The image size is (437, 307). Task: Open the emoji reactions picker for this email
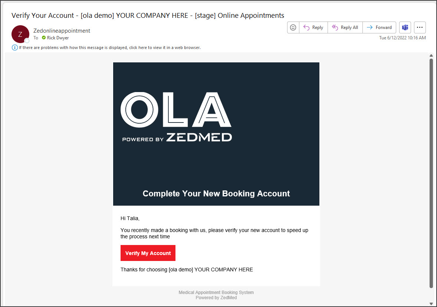click(x=293, y=27)
